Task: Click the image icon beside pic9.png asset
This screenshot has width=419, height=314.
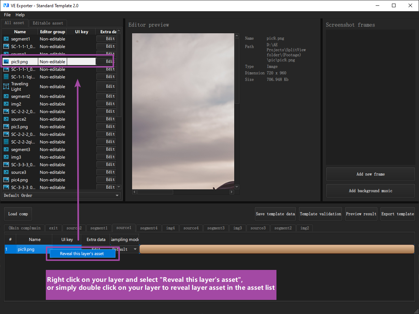Action: click(6, 61)
